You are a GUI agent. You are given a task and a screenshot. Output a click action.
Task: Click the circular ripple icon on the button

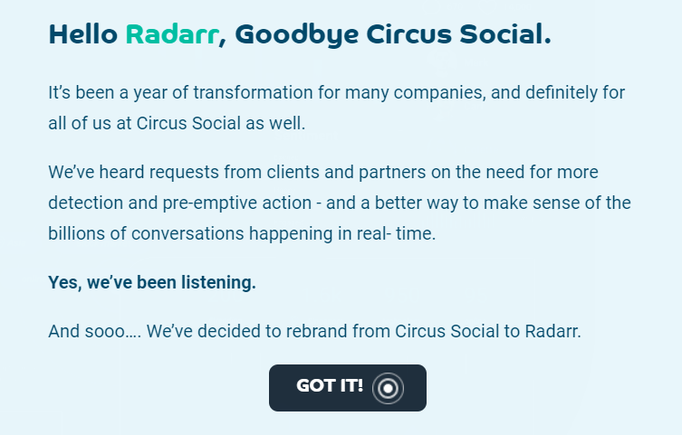click(388, 388)
